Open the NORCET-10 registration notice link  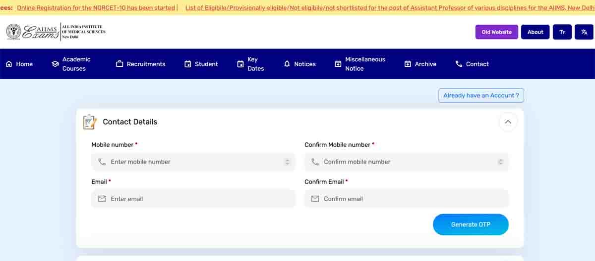96,8
